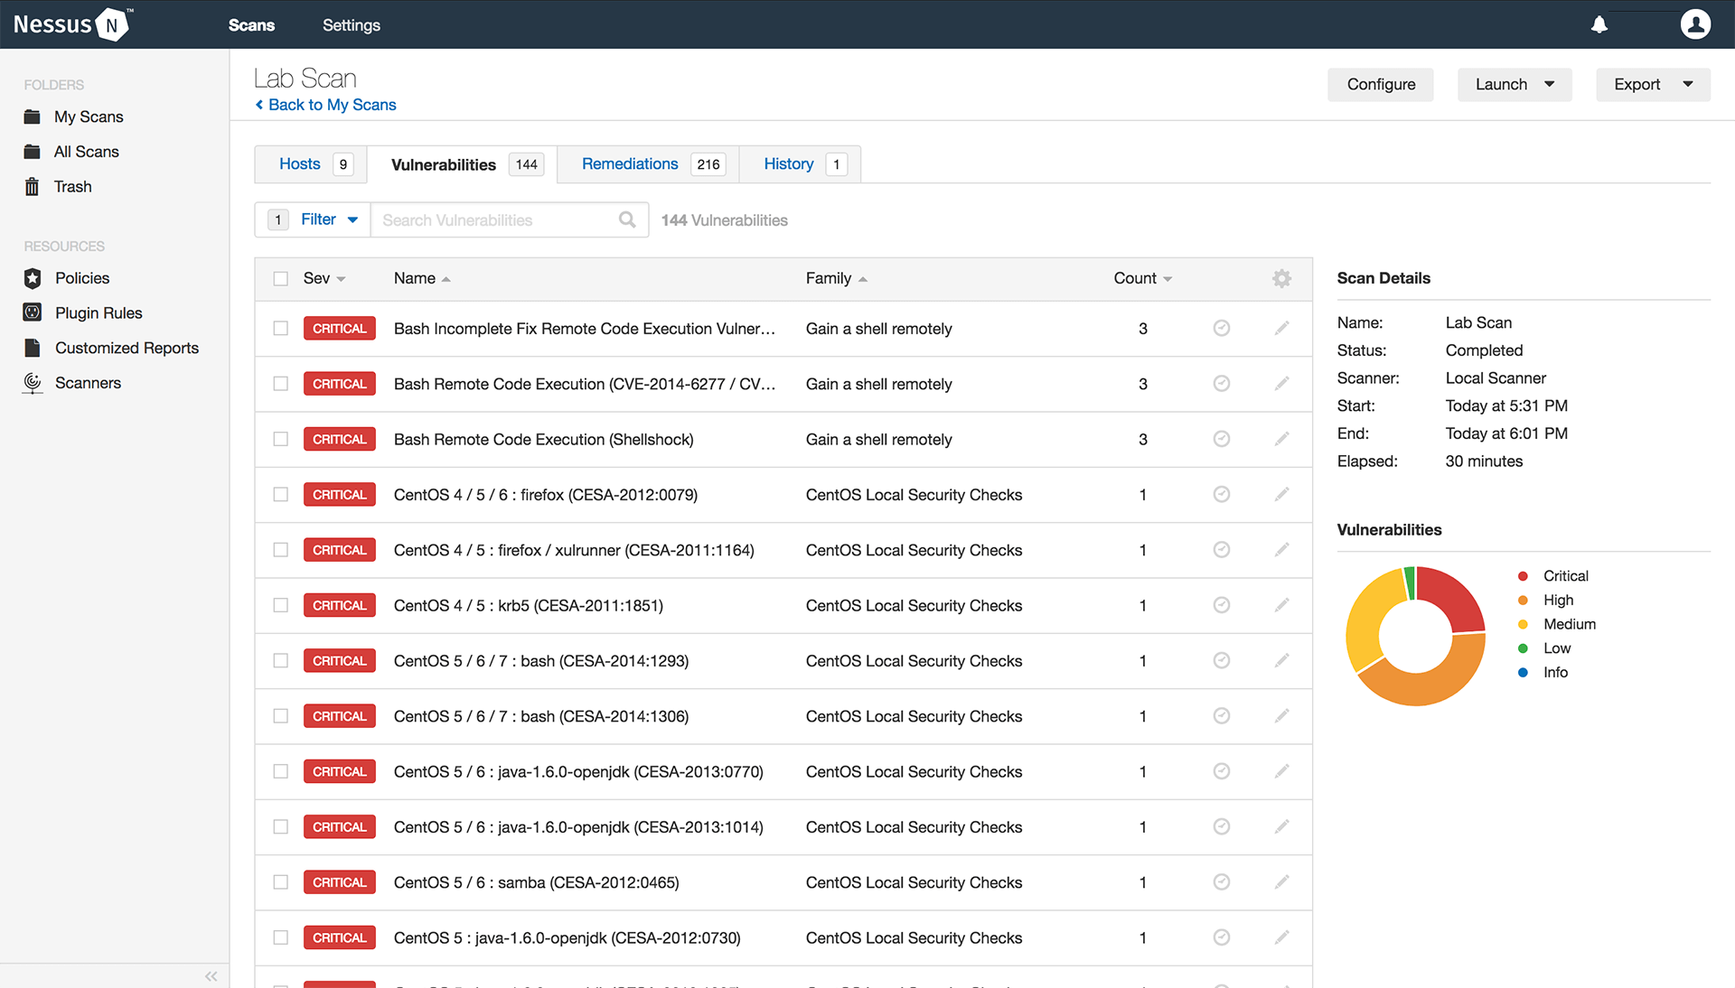Screen dimensions: 1735x988
Task: Toggle checkbox for CentOS 4/5 firefox row
Action: click(x=279, y=549)
